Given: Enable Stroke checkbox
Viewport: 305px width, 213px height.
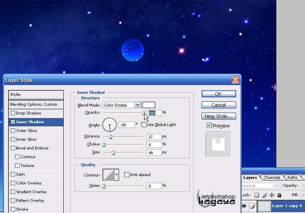Looking at the screenshot, I should (x=13, y=209).
